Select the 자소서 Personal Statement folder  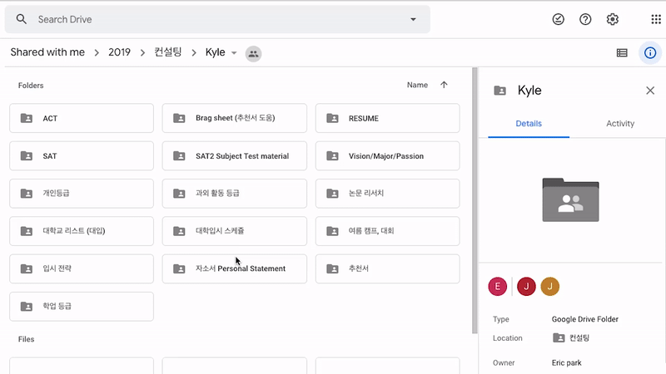pyautogui.click(x=235, y=268)
